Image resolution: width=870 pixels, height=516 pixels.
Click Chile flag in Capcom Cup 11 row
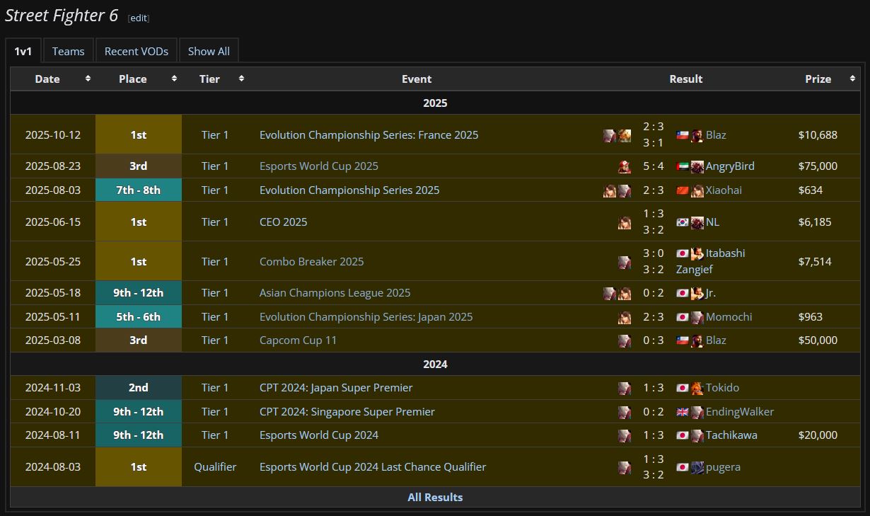click(x=683, y=340)
